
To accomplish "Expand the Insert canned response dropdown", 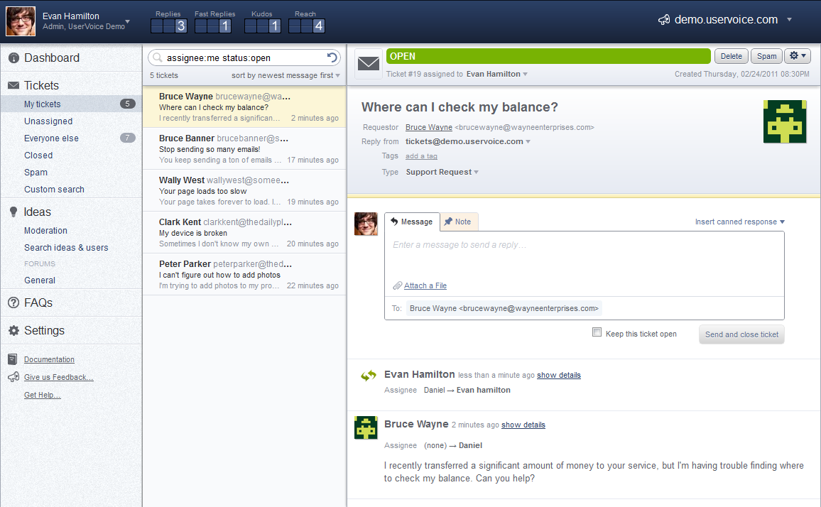I will 740,222.
